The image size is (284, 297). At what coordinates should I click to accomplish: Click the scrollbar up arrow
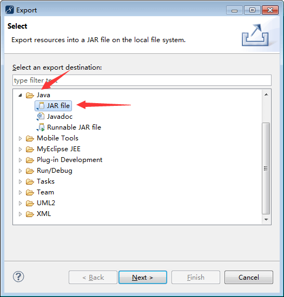click(x=266, y=94)
